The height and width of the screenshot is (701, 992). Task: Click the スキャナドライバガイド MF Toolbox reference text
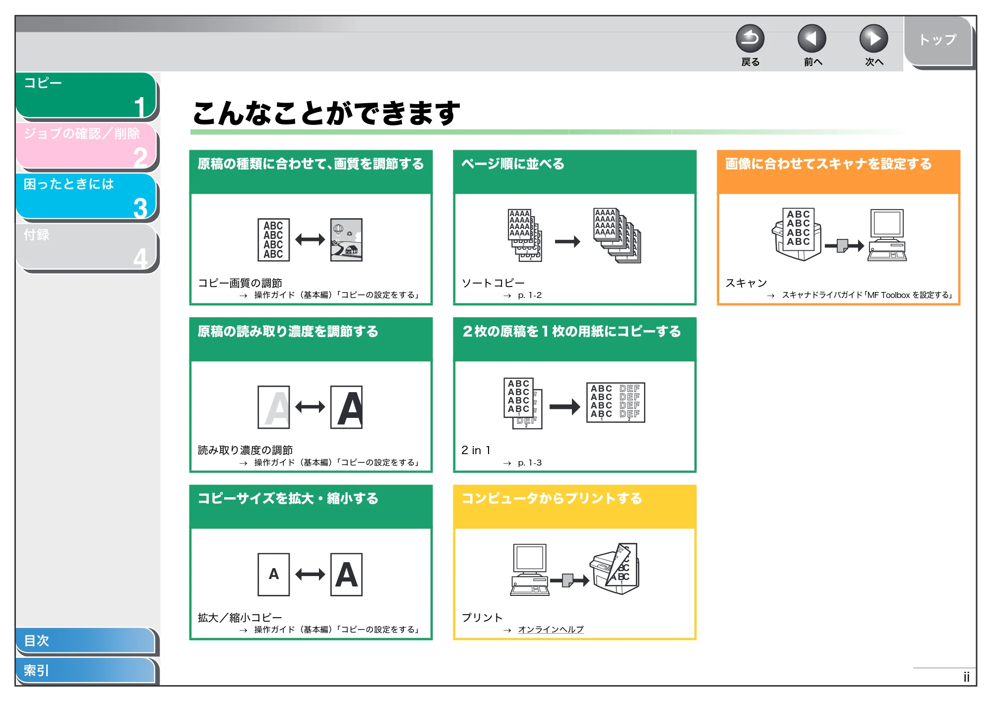(868, 295)
